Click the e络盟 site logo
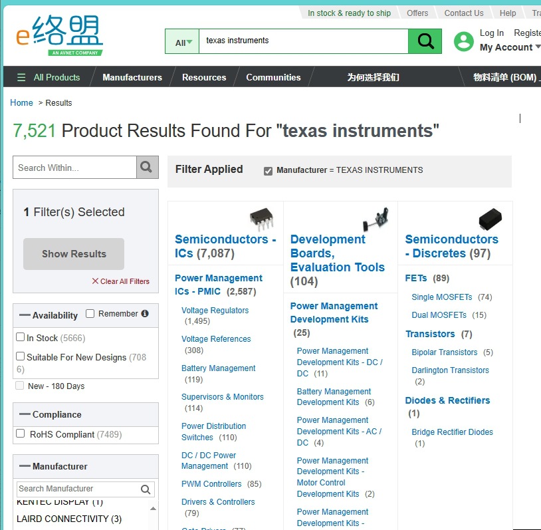The width and height of the screenshot is (541, 530). tap(59, 35)
